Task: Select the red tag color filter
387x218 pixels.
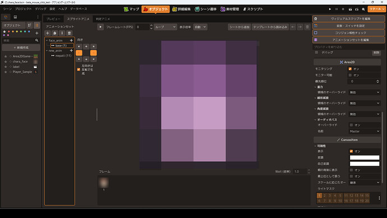Action: click(x=8, y=31)
